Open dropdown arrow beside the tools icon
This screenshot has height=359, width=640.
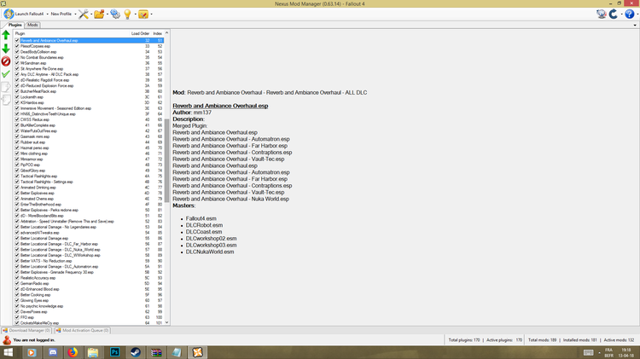91,14
